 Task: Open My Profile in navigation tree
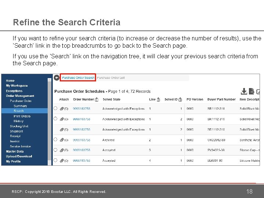[x=13, y=161]
